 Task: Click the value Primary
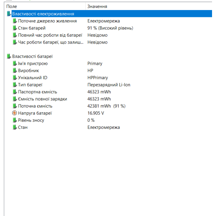95,63
